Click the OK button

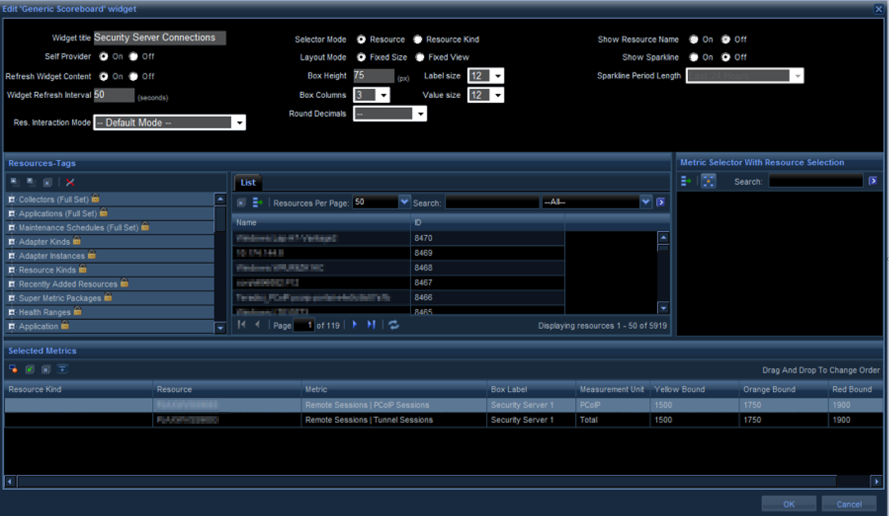point(788,504)
